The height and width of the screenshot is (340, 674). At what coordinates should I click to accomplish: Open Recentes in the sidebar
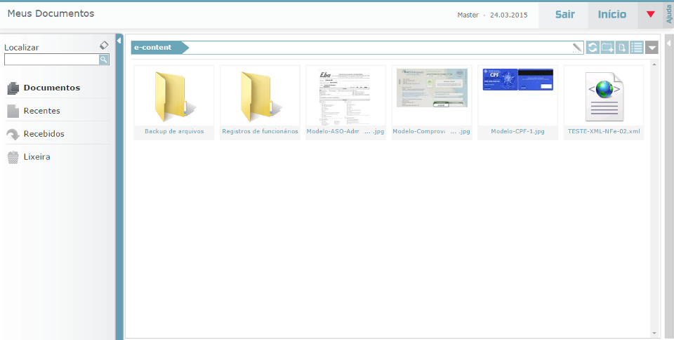pos(41,111)
